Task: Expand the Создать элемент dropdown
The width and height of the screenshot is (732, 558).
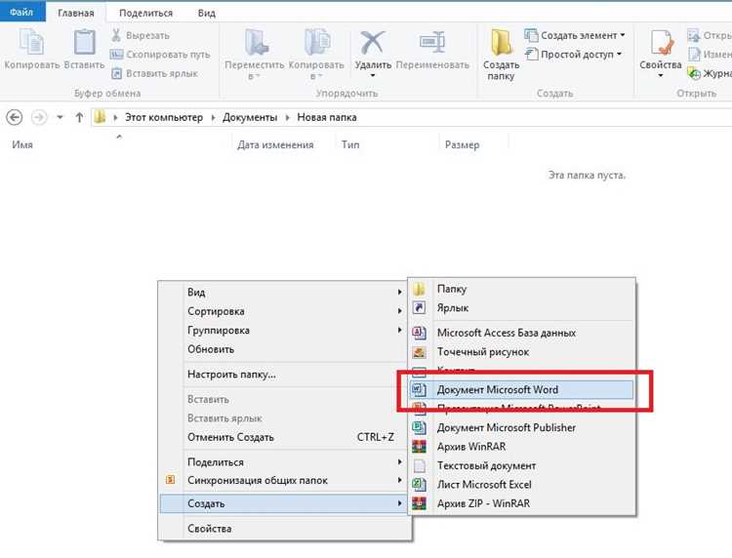Action: (x=623, y=35)
